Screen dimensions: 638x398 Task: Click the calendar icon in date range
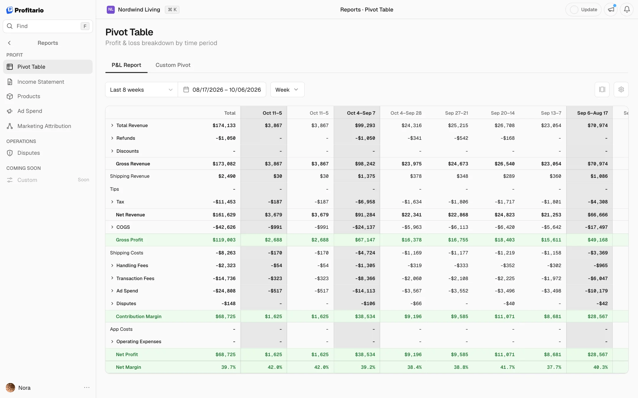click(x=186, y=90)
